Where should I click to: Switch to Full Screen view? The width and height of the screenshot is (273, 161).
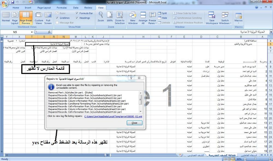click(48, 18)
